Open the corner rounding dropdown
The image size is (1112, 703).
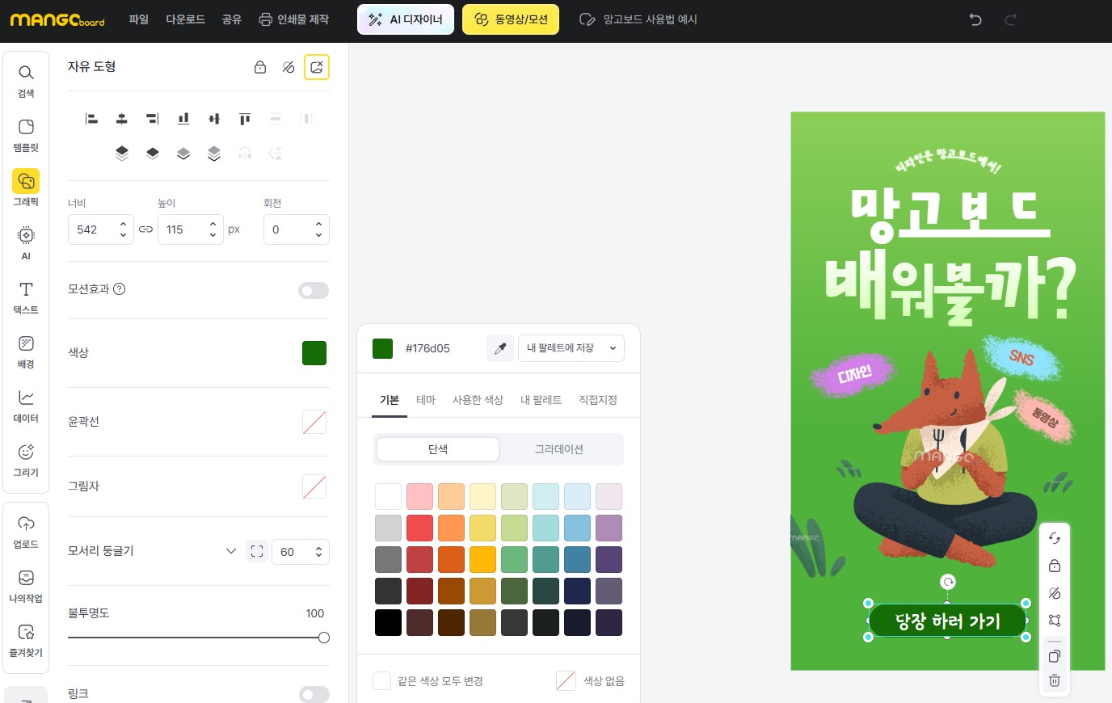click(x=231, y=551)
